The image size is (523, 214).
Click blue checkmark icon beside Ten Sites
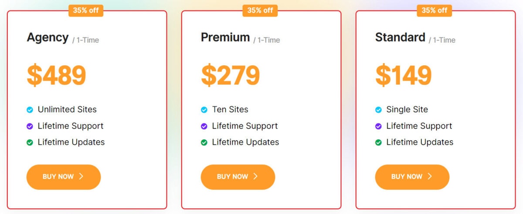pos(204,110)
